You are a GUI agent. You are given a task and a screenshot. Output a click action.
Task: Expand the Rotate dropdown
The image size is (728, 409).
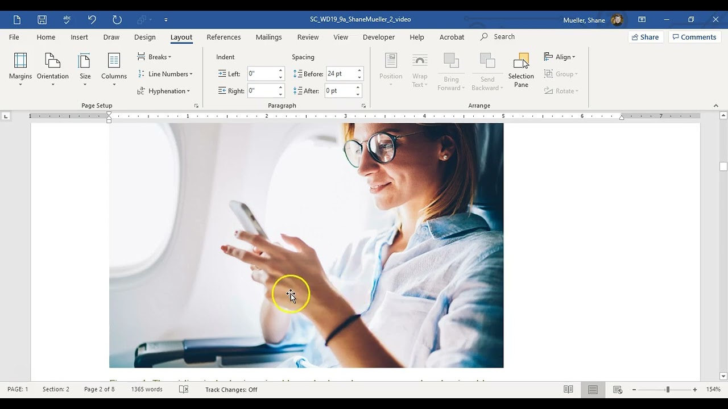(561, 91)
